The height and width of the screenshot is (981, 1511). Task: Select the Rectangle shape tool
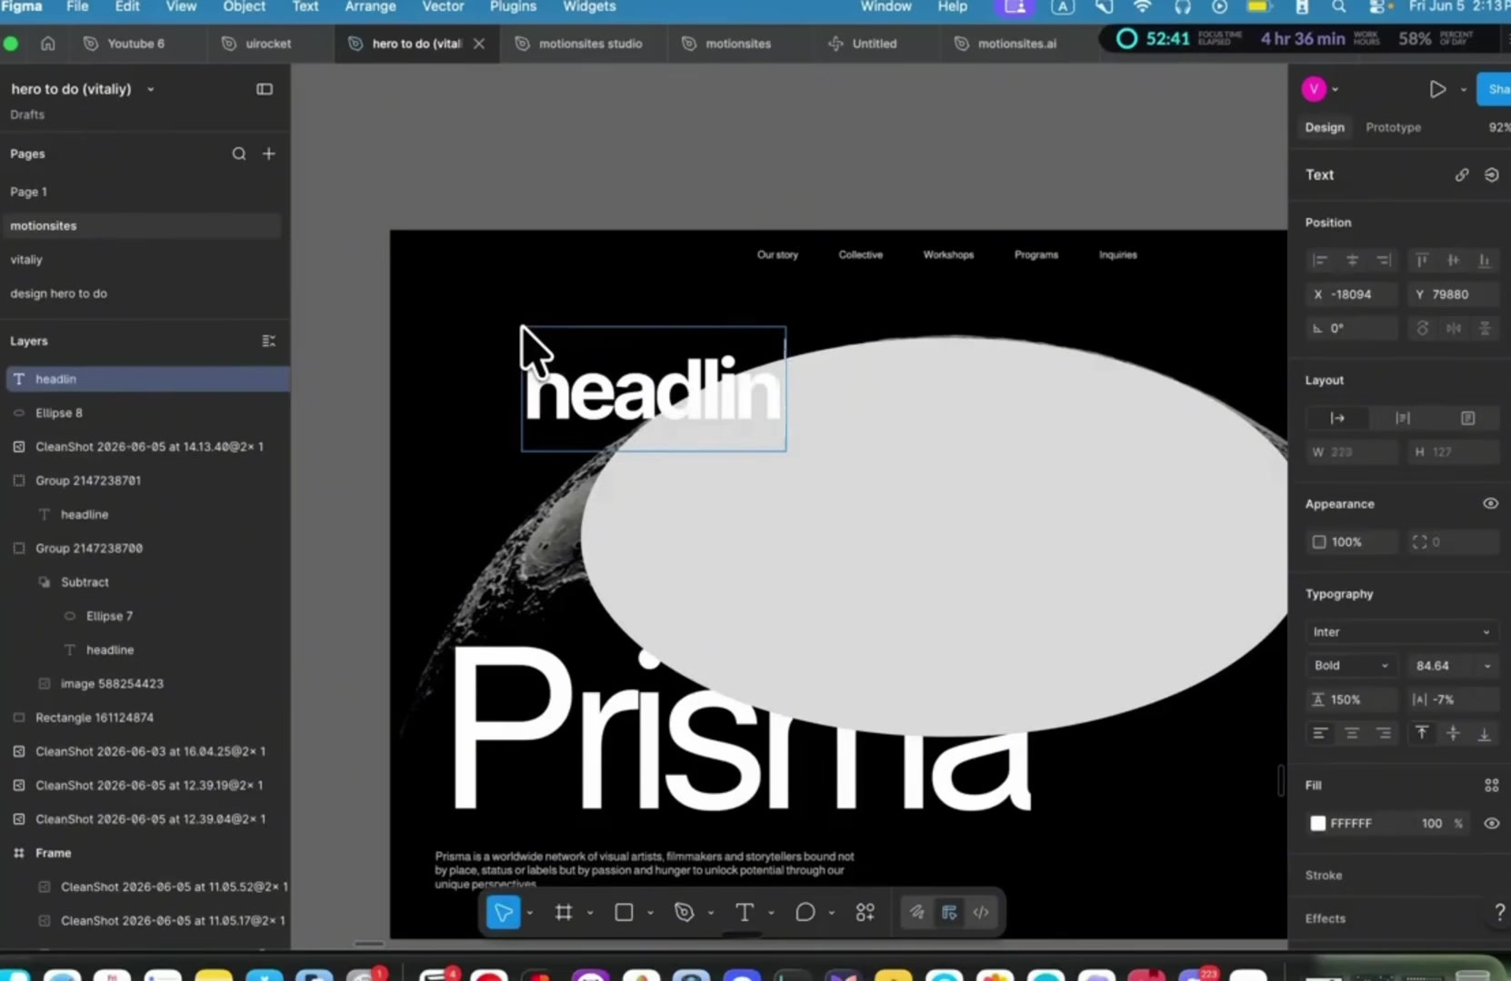[x=624, y=912]
